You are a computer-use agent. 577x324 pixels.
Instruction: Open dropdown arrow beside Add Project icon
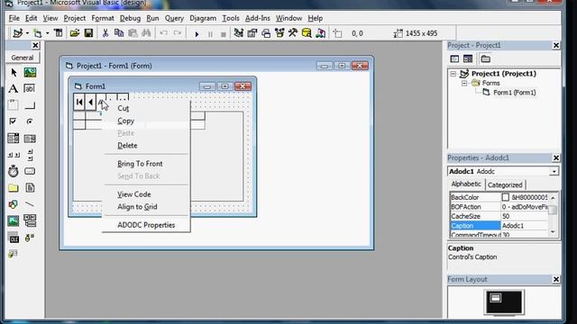[27, 33]
